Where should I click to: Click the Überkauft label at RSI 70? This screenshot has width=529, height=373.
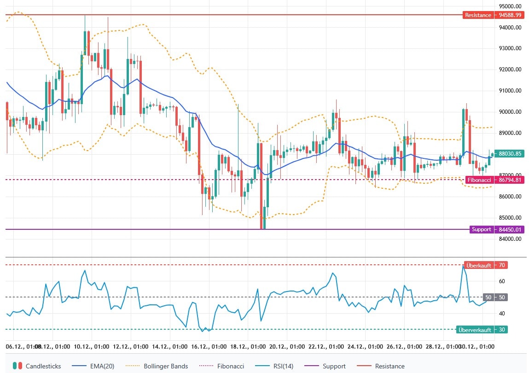click(479, 265)
